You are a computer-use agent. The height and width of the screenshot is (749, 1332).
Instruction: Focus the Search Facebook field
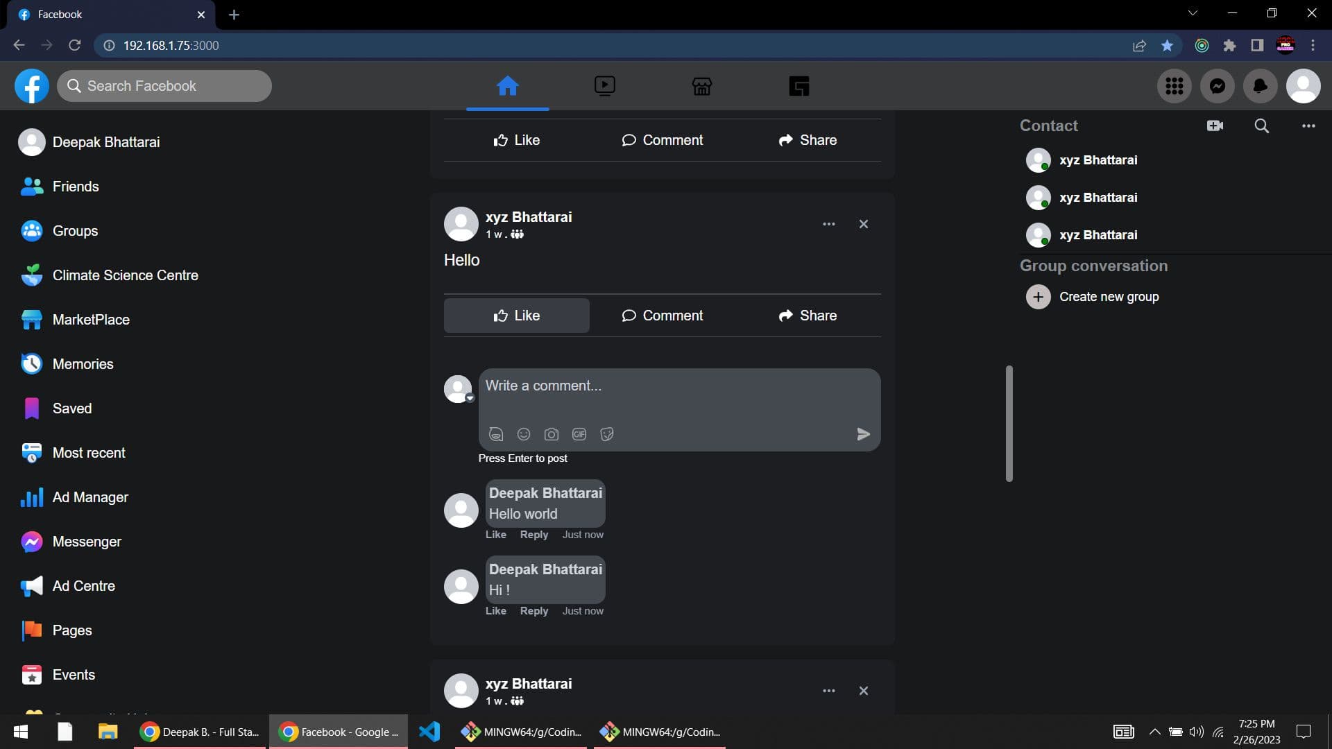pos(164,86)
